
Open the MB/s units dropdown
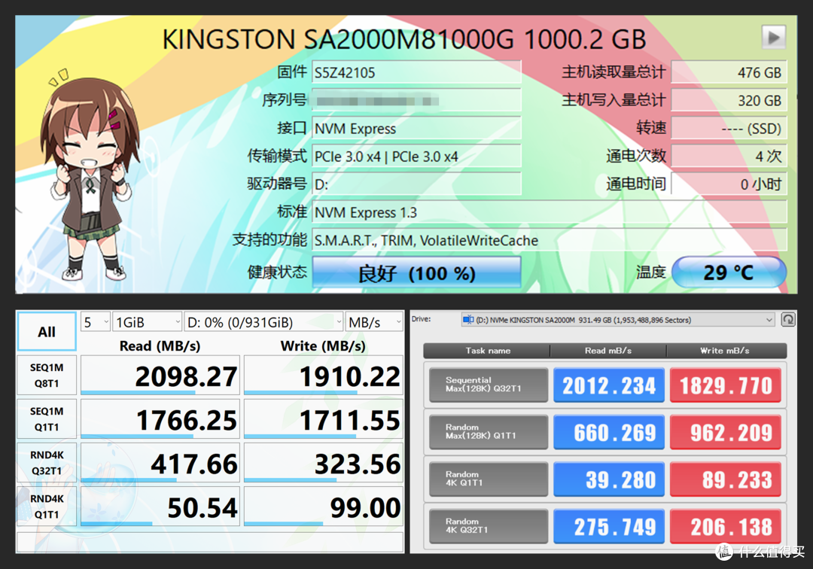(x=373, y=321)
